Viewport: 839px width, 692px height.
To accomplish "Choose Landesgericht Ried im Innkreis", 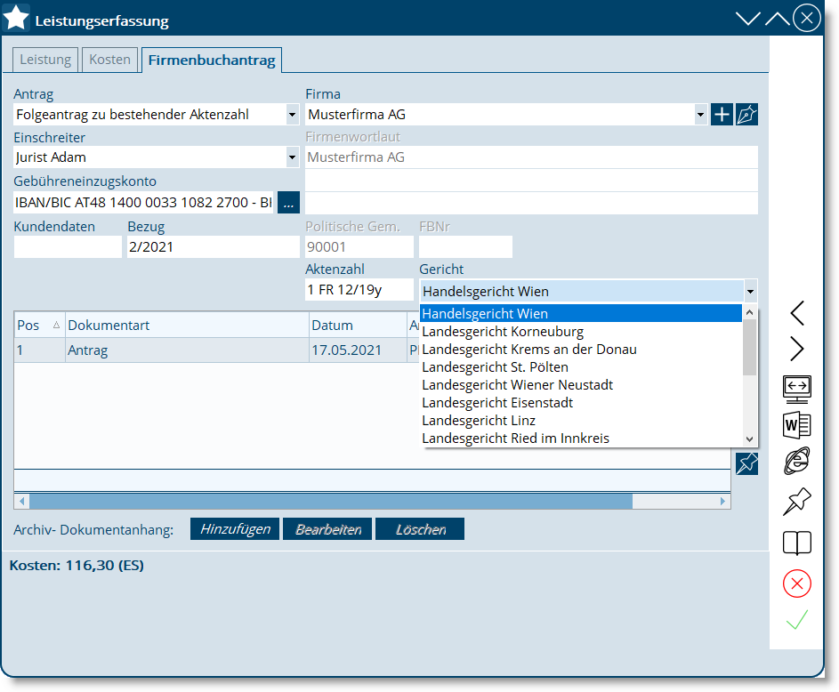I will click(581, 438).
